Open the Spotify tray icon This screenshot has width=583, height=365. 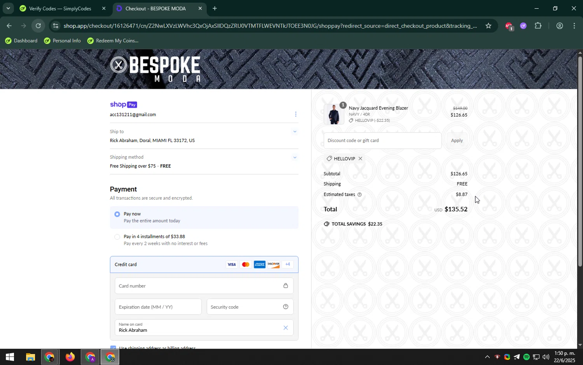point(526,357)
